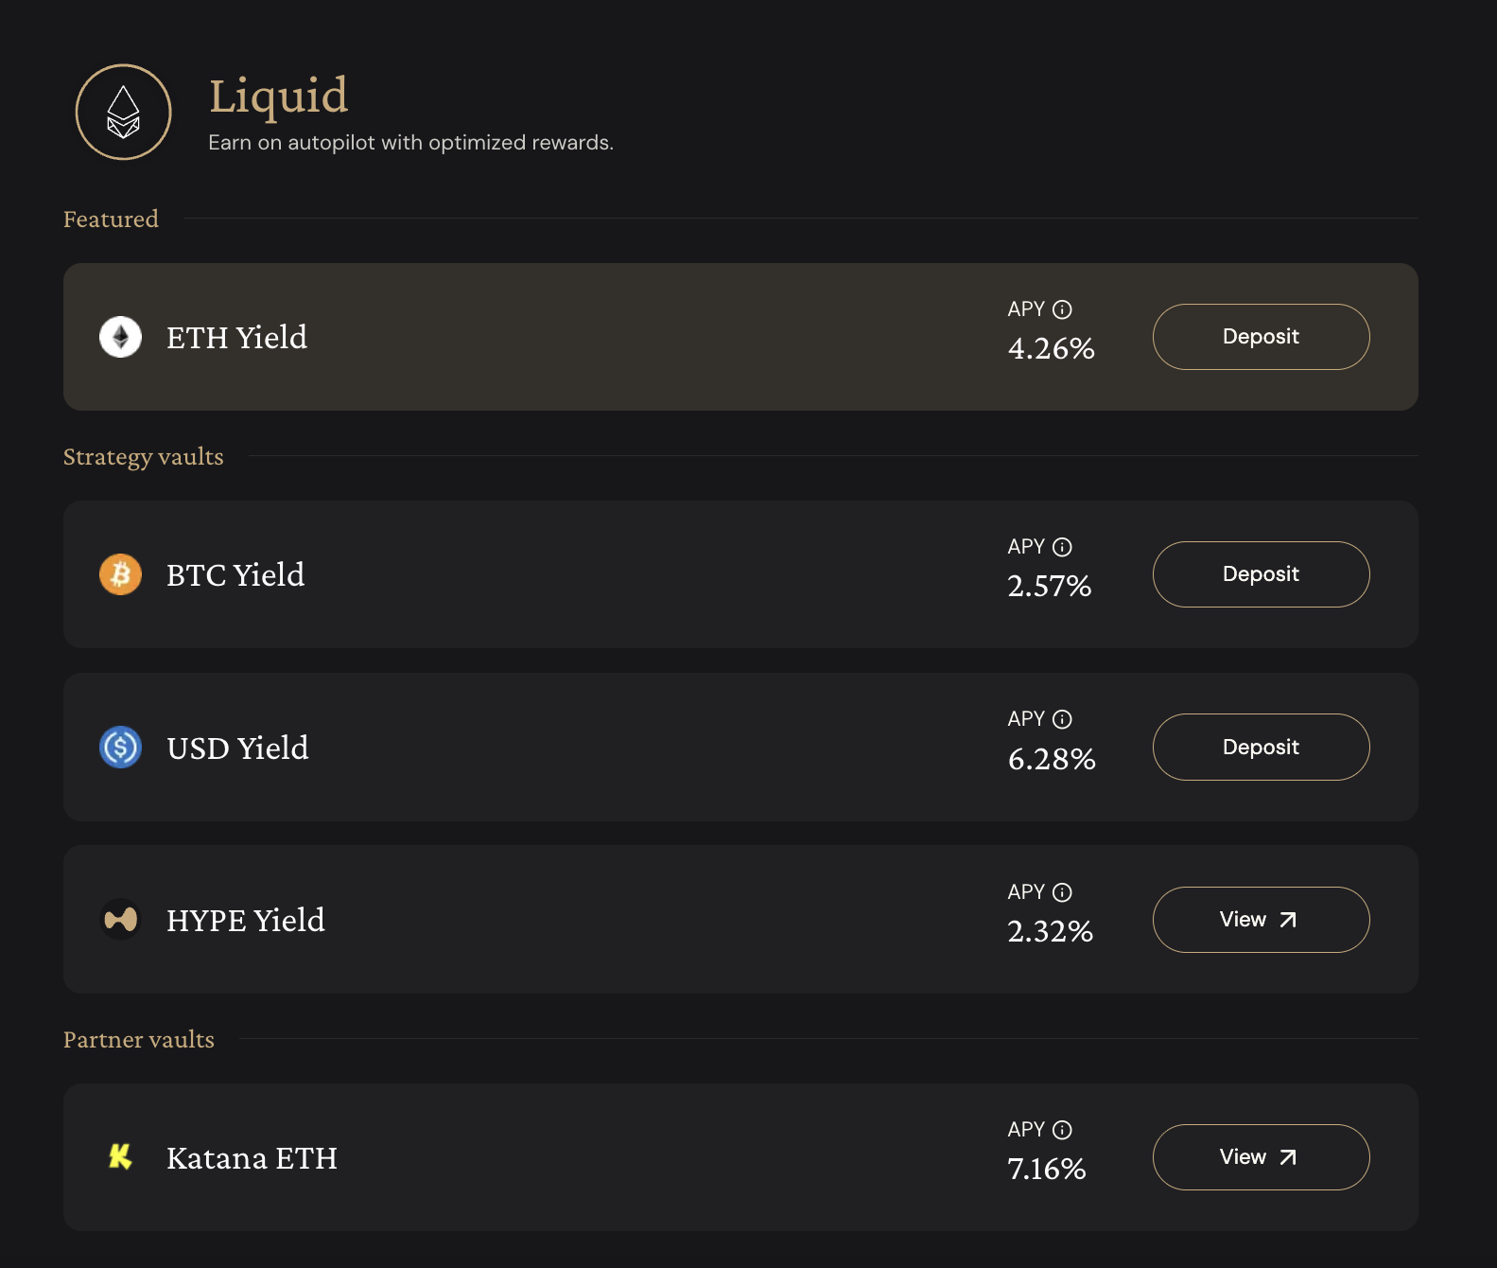Click the Liquid Ethereum logo icon
The height and width of the screenshot is (1268, 1497).
click(x=123, y=113)
